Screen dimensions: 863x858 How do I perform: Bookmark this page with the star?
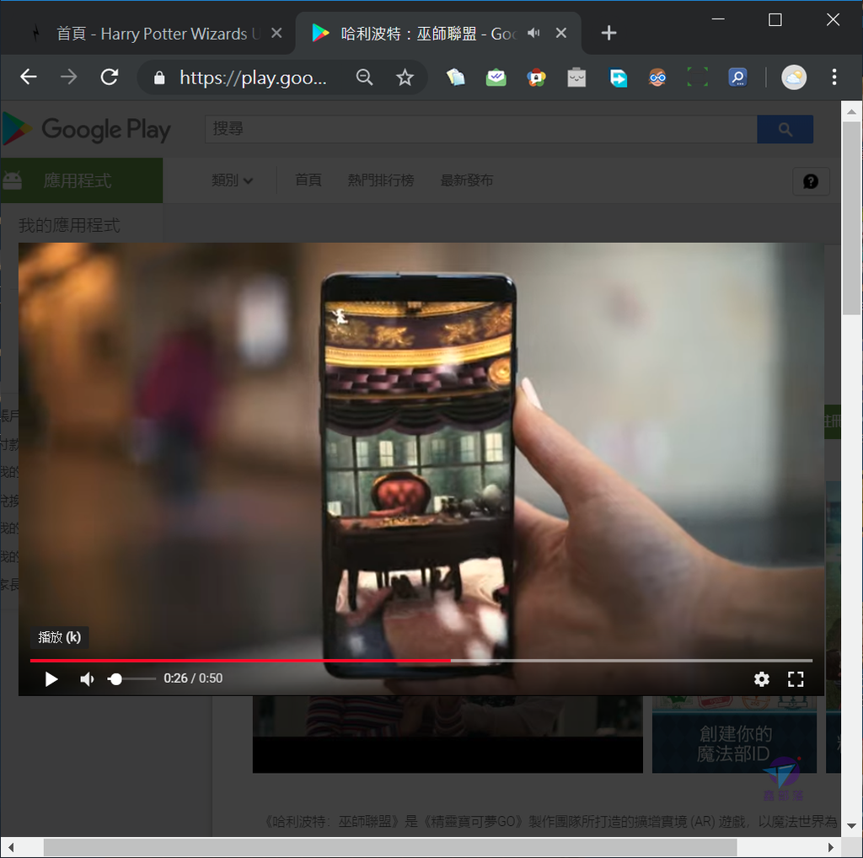coord(405,77)
